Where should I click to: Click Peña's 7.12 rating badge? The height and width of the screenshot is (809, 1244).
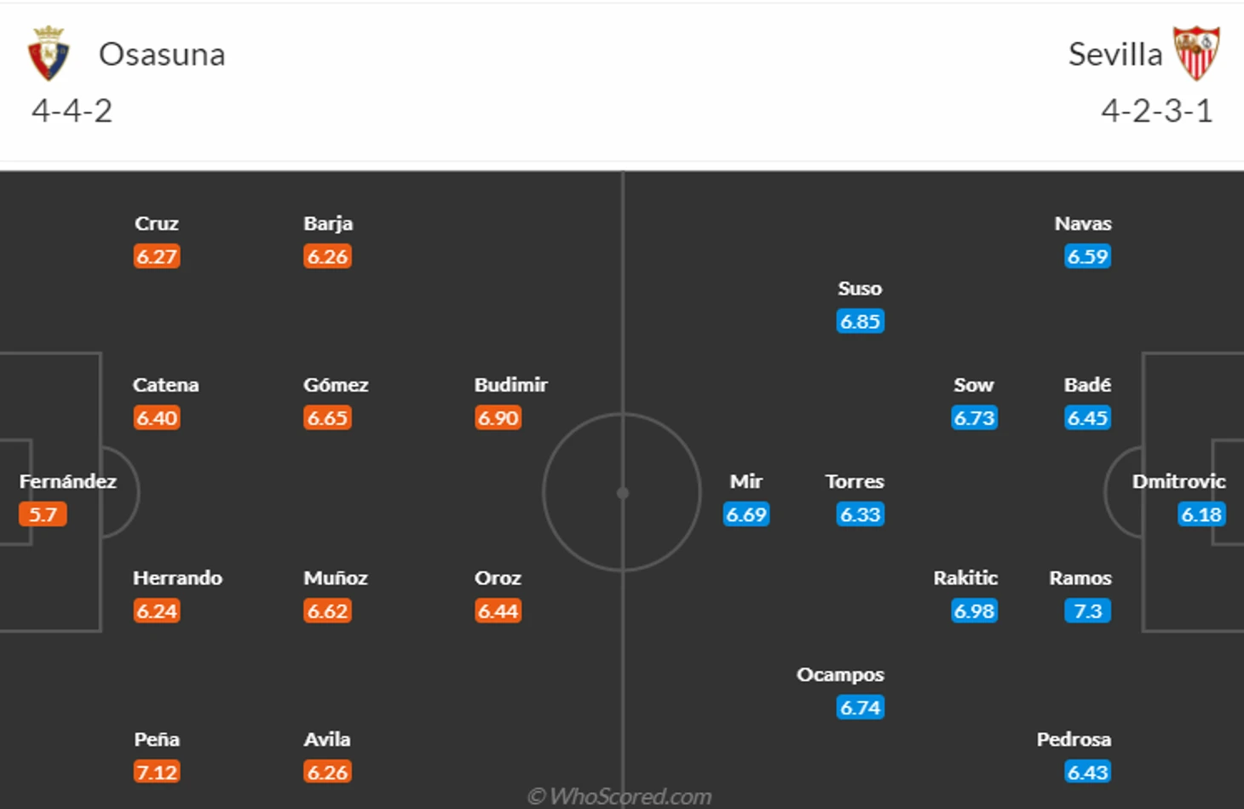point(157,772)
